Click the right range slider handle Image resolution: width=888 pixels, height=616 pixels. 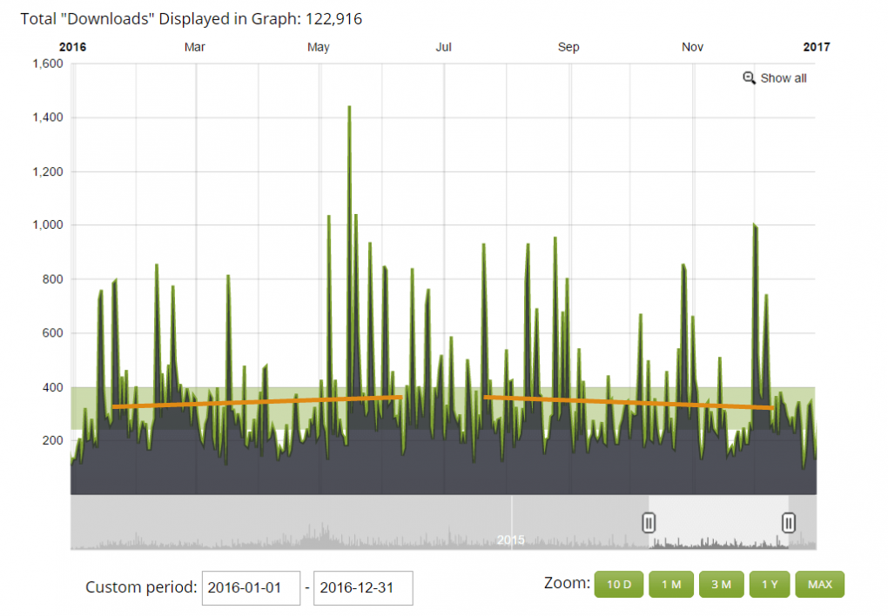pyautogui.click(x=788, y=522)
